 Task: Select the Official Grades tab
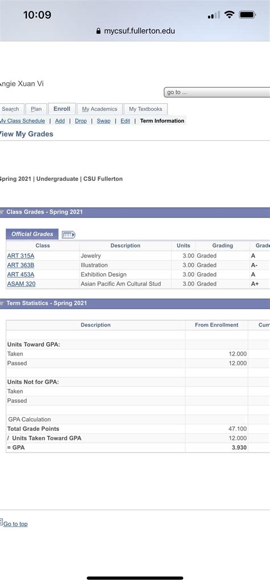(32, 234)
